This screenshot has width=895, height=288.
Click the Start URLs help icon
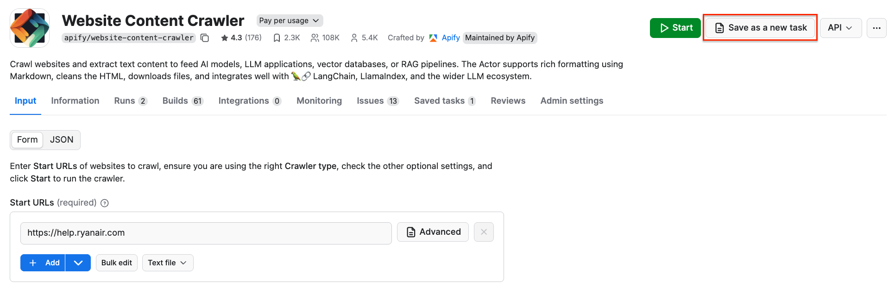(105, 203)
